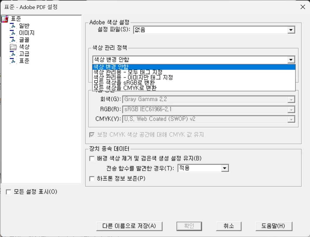Select the 표준 root tree item
Viewport: 310px width, 237px height.
click(x=16, y=19)
